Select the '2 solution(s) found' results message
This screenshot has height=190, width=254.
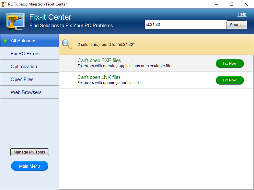106,45
